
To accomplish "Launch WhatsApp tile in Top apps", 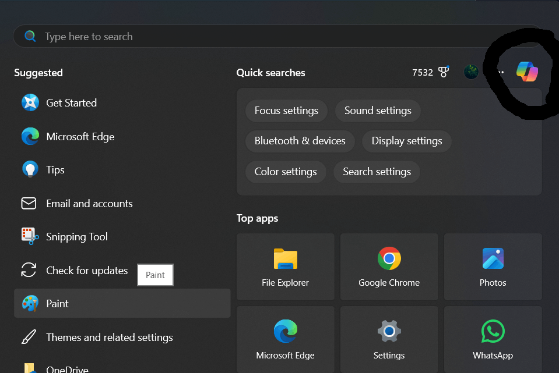I will click(x=493, y=339).
